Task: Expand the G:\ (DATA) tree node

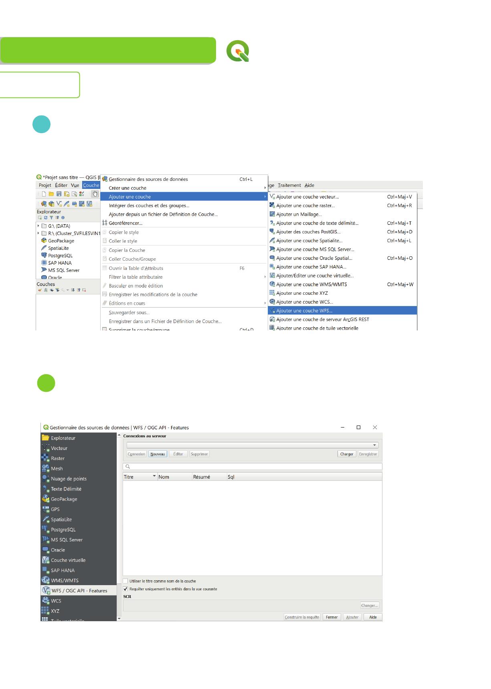Action: [38, 226]
